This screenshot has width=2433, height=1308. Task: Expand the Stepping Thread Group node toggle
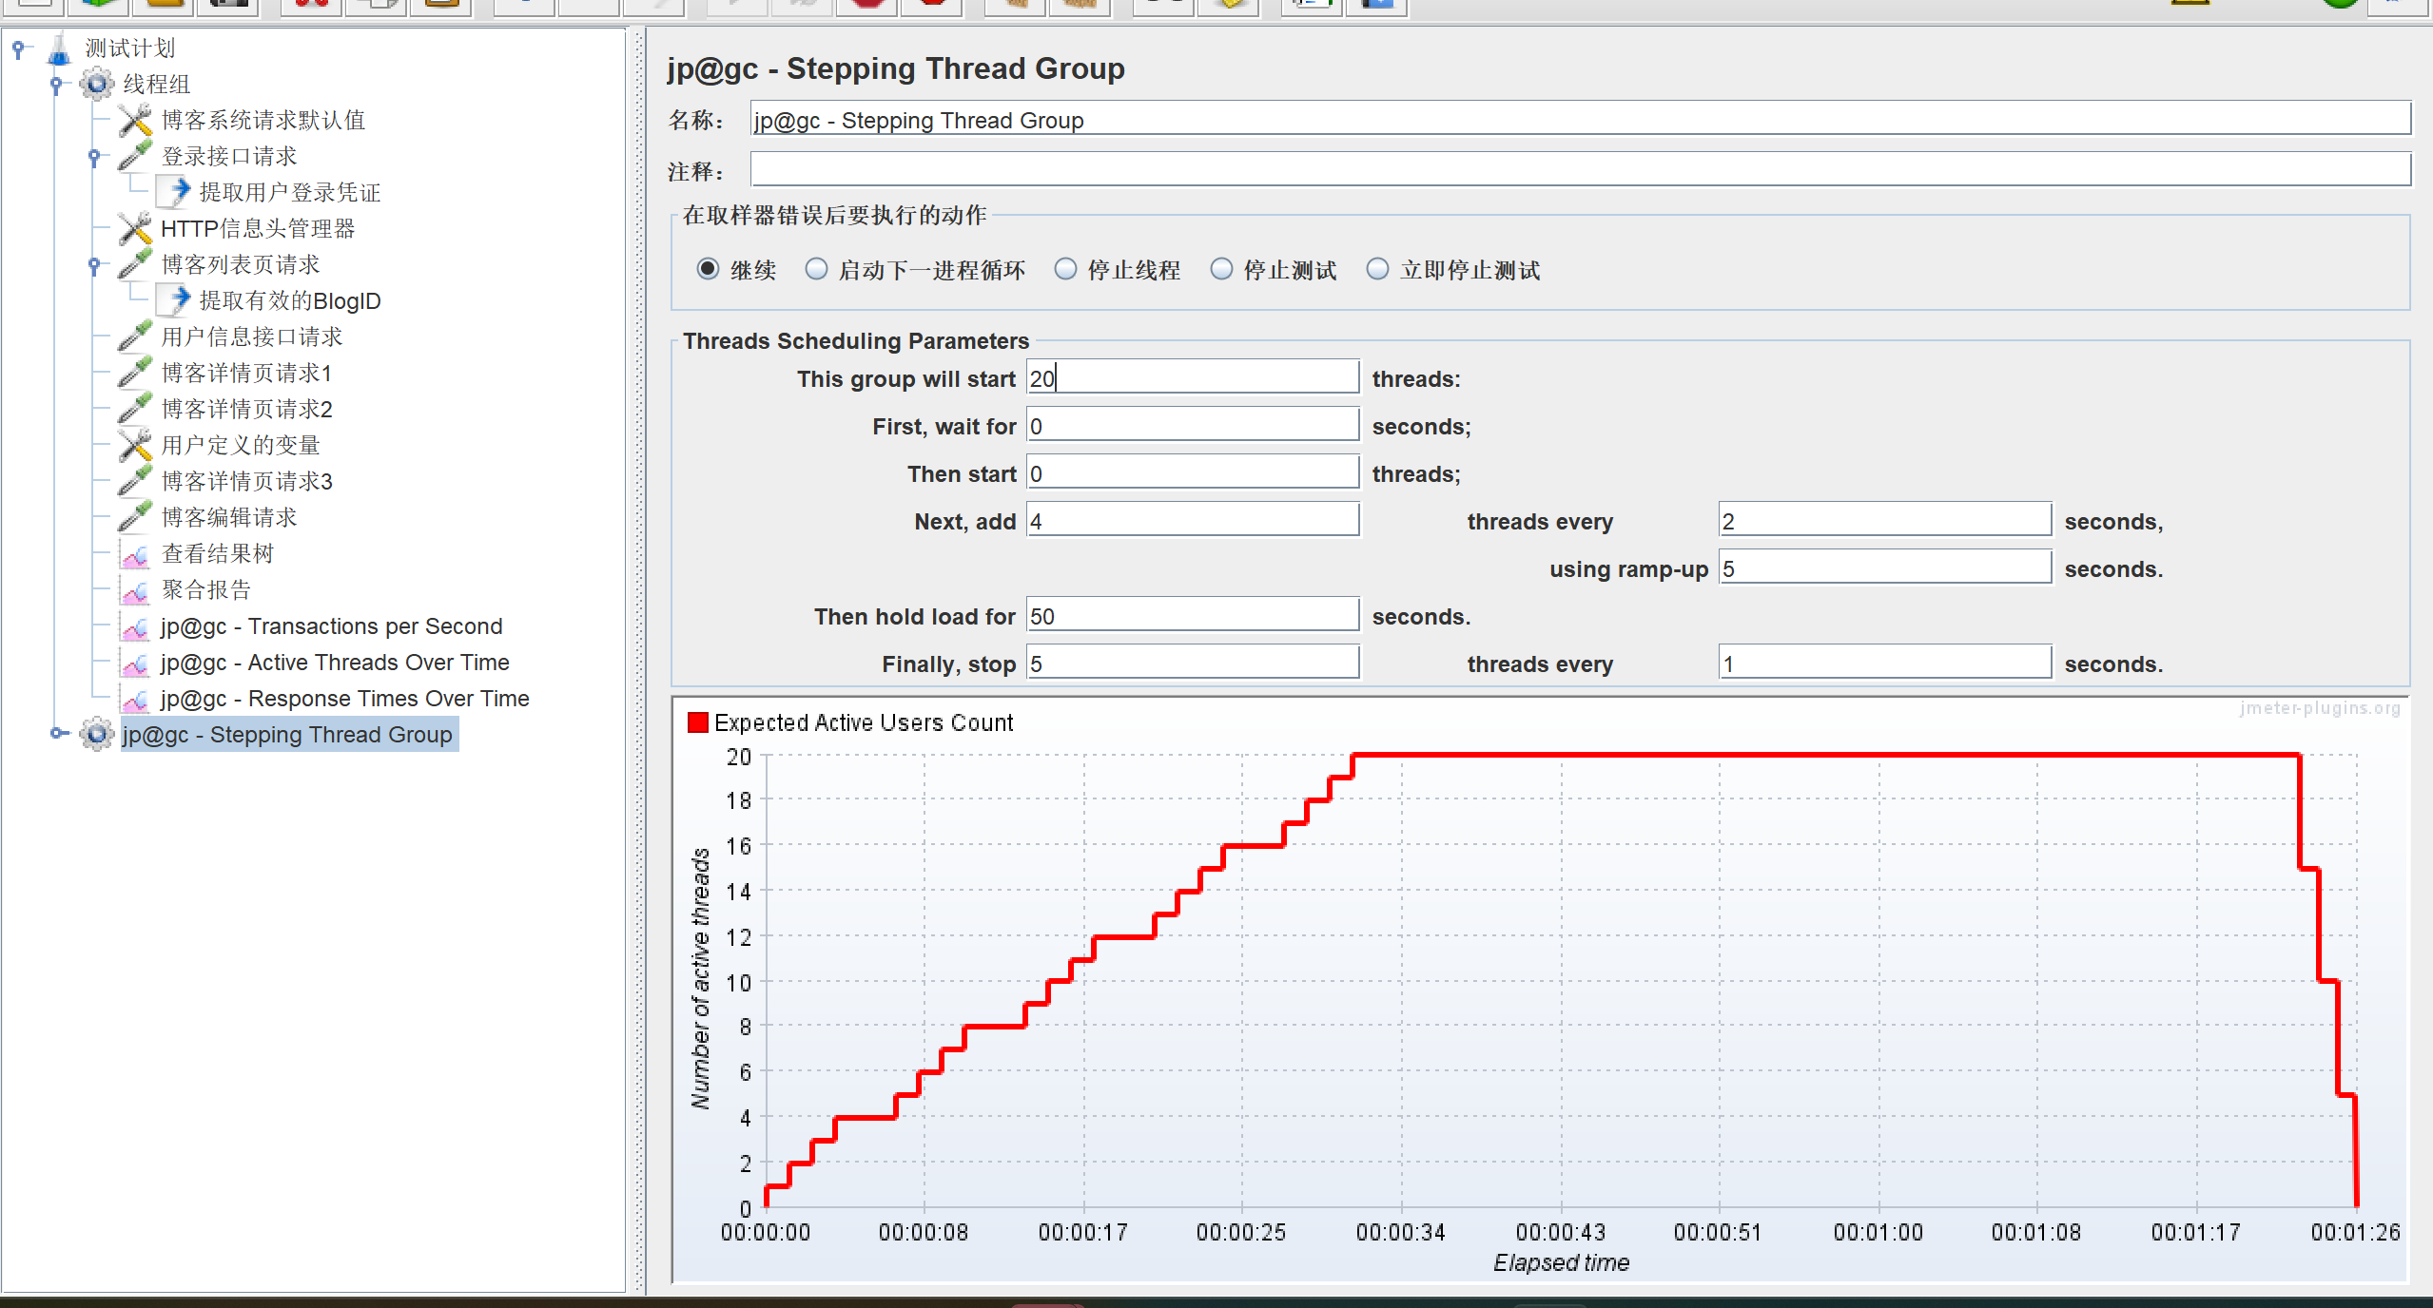[58, 733]
